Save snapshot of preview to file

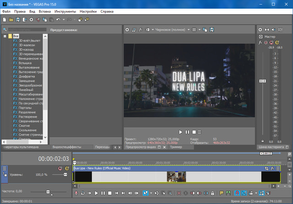point(212,30)
